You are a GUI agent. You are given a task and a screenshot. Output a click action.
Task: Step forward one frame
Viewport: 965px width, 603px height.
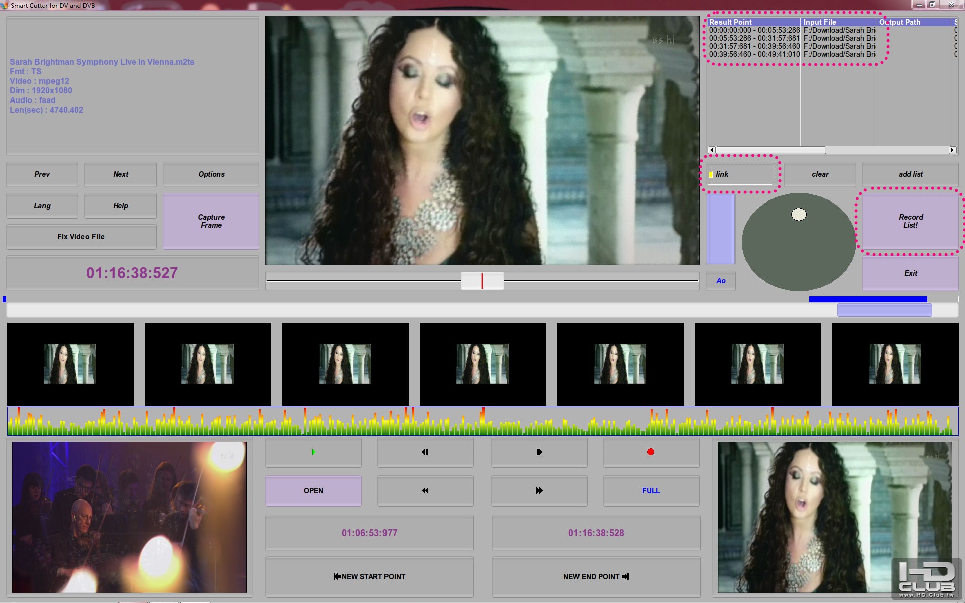coord(539,452)
